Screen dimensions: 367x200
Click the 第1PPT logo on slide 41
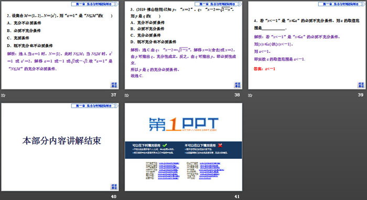(183, 124)
